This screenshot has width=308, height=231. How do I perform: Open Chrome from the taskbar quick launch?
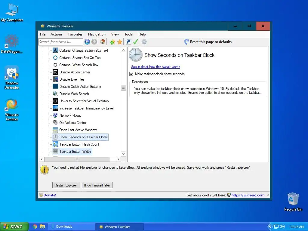click(x=35, y=226)
